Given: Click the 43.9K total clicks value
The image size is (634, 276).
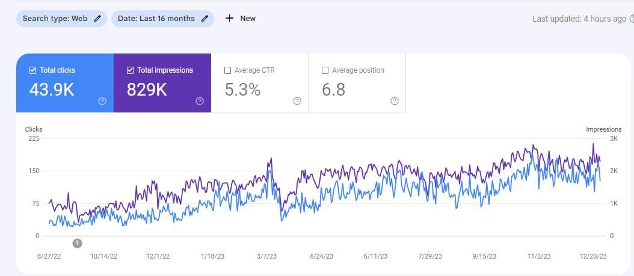Looking at the screenshot, I should (x=52, y=90).
